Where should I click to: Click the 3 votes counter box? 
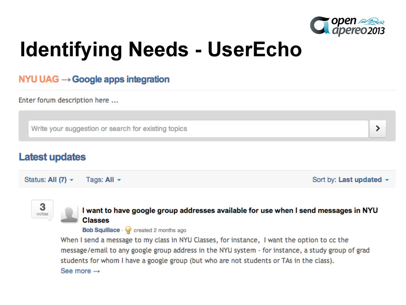42,210
